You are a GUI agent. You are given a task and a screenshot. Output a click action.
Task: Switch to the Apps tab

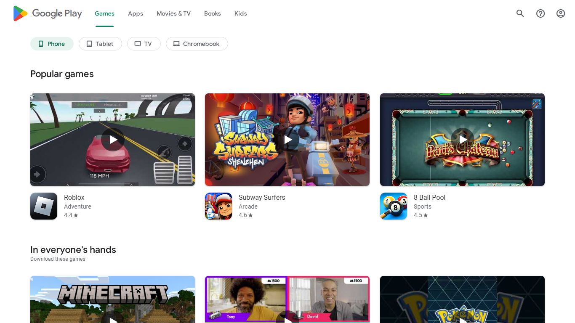[x=136, y=13]
